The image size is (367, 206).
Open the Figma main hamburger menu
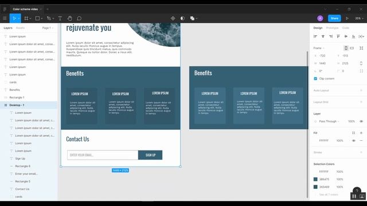[5, 18]
